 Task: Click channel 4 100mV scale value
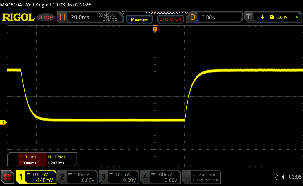pyautogui.click(x=164, y=174)
